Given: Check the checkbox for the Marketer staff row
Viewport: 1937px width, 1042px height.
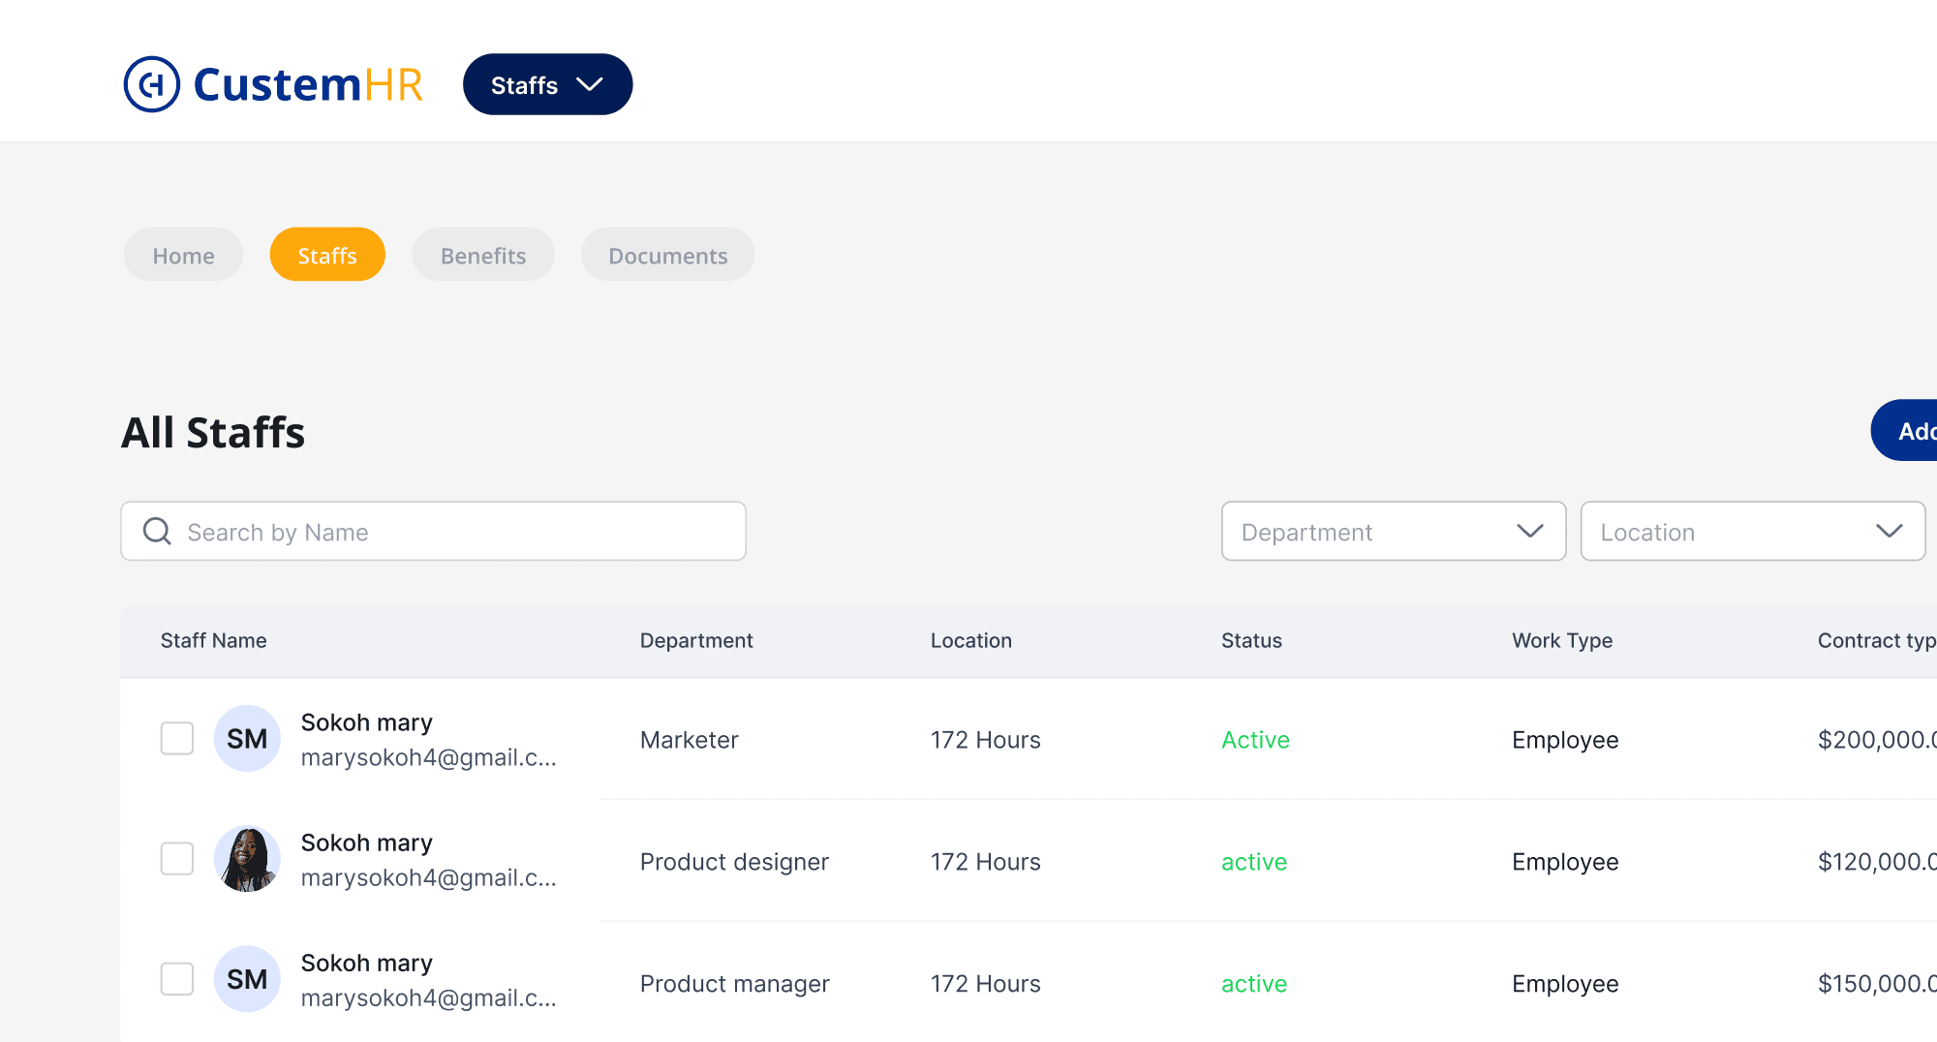Looking at the screenshot, I should coord(177,738).
